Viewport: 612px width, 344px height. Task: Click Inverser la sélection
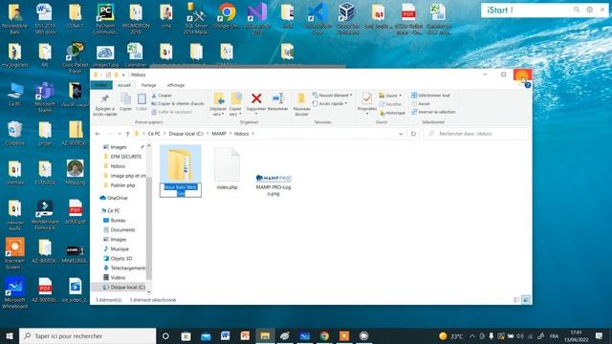[433, 112]
